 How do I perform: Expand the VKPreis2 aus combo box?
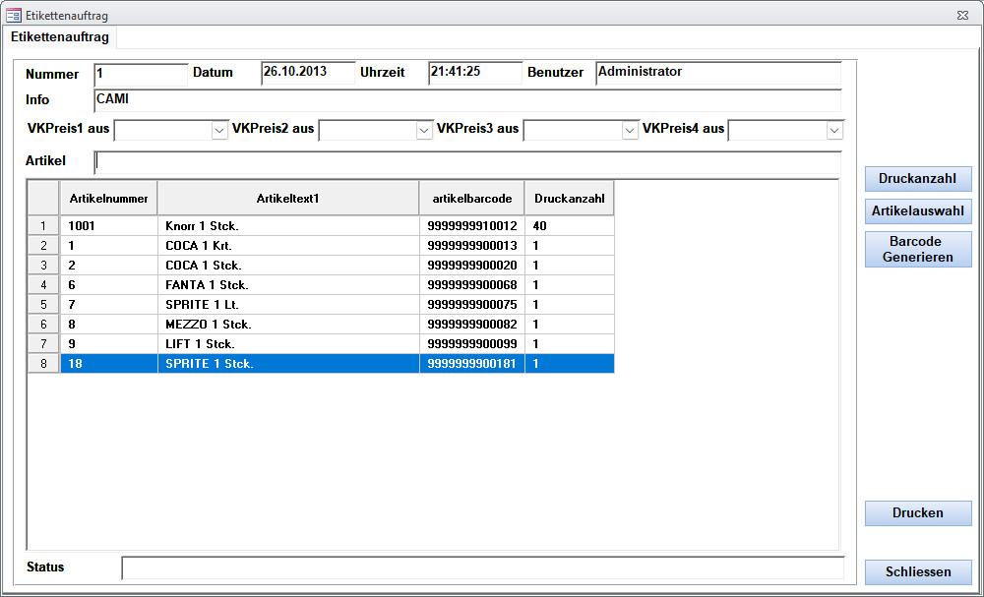click(424, 131)
